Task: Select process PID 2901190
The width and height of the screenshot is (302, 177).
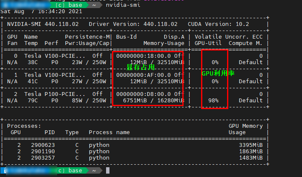Action: pyautogui.click(x=43, y=152)
